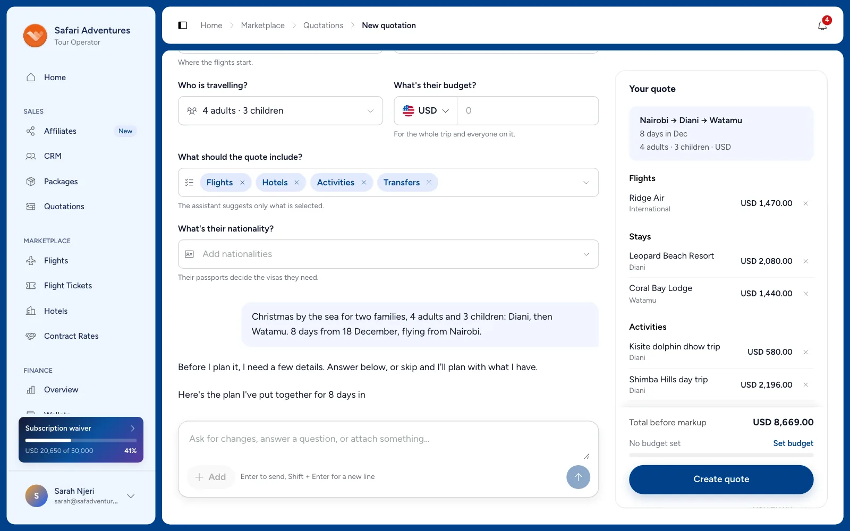Remove Leopard Beach Resort from quote
This screenshot has height=531, width=850.
coord(806,261)
